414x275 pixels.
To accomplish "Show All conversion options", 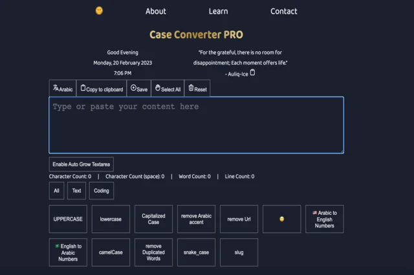I will 56,191.
